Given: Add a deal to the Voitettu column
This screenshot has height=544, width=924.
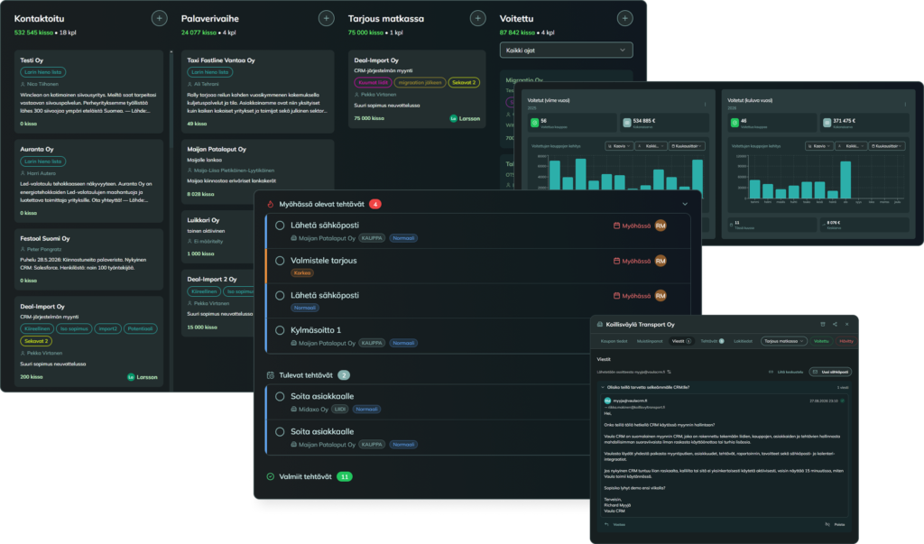Looking at the screenshot, I should tap(624, 18).
